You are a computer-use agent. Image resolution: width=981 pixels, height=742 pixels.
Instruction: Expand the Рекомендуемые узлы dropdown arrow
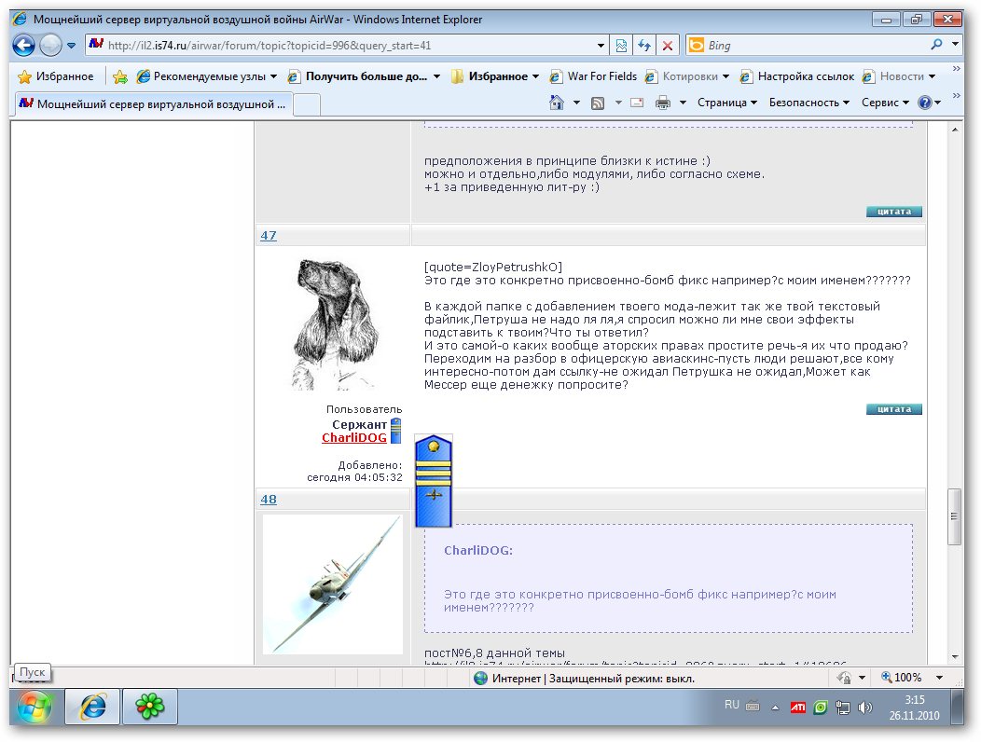coord(273,76)
